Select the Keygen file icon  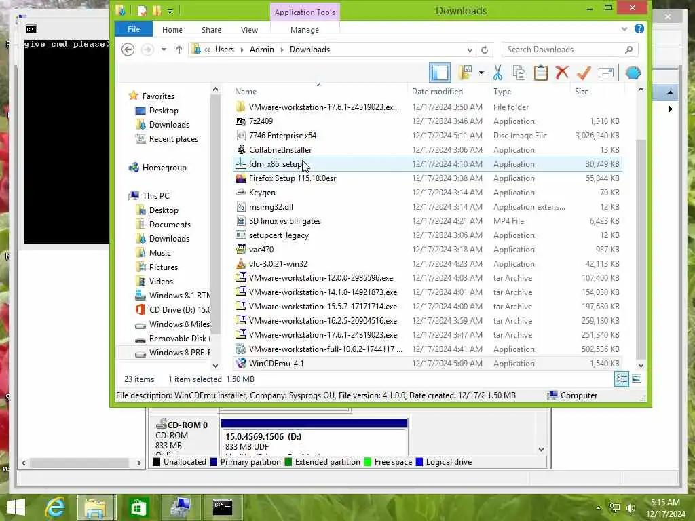tap(241, 192)
